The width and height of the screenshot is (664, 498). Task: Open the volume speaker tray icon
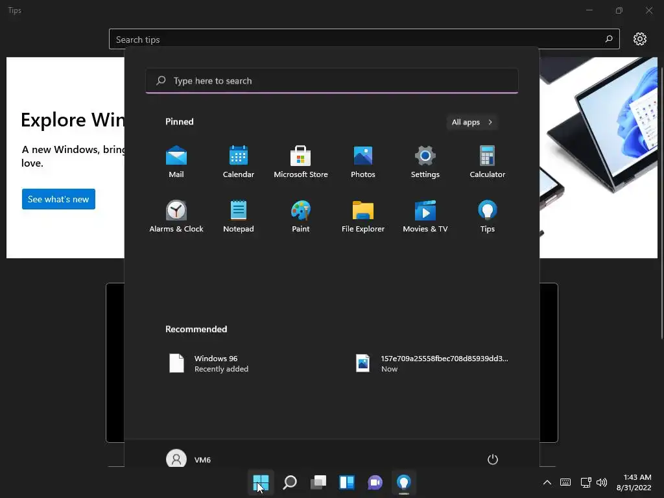point(602,482)
